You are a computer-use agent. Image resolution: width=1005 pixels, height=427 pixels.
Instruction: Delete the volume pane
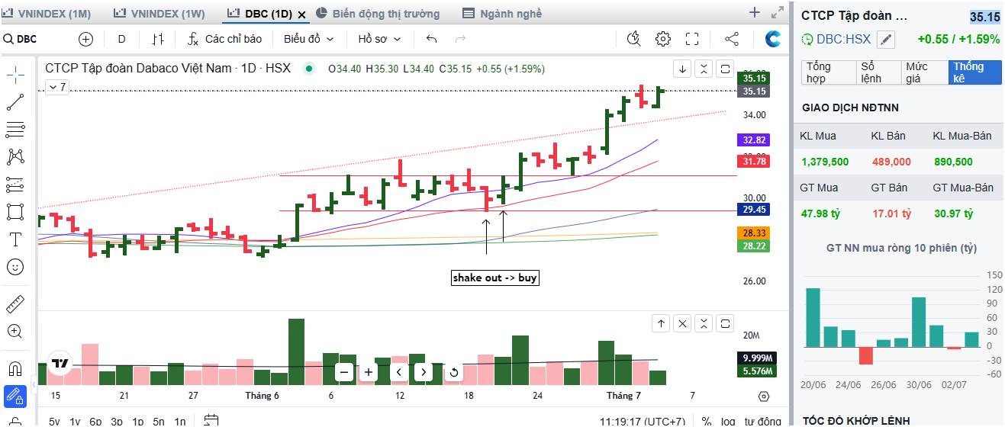(682, 323)
